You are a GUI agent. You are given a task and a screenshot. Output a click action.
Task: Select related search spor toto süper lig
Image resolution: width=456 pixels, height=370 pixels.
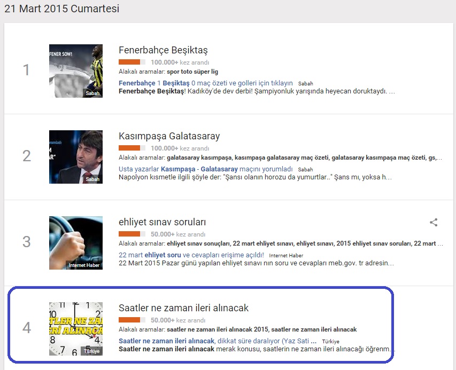point(192,72)
